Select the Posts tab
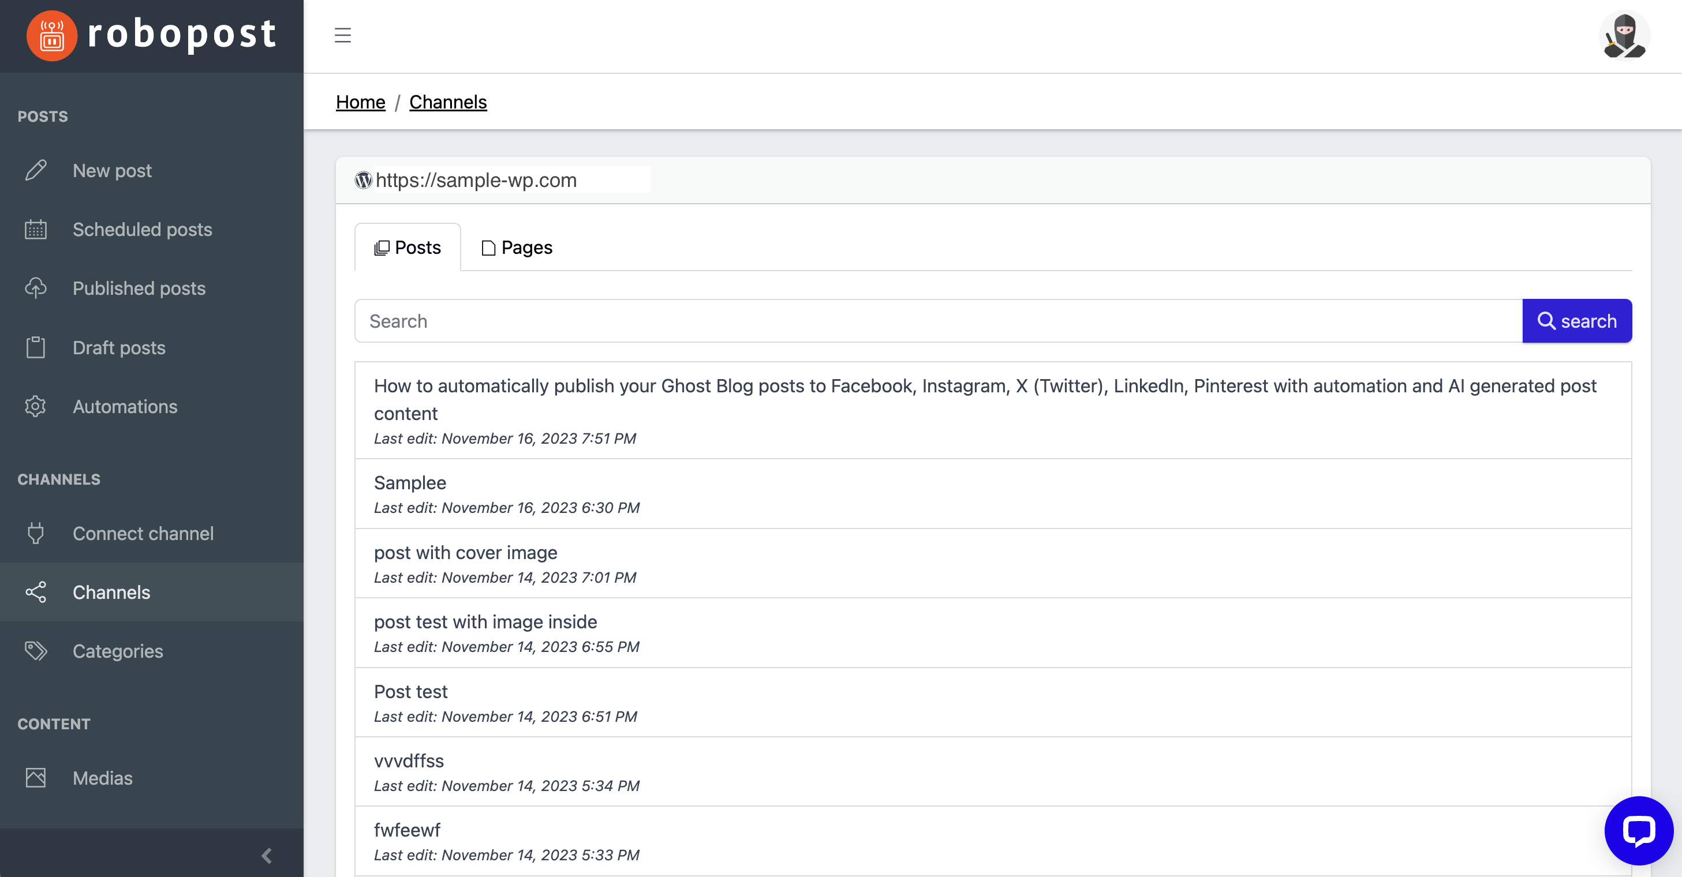 pyautogui.click(x=407, y=247)
